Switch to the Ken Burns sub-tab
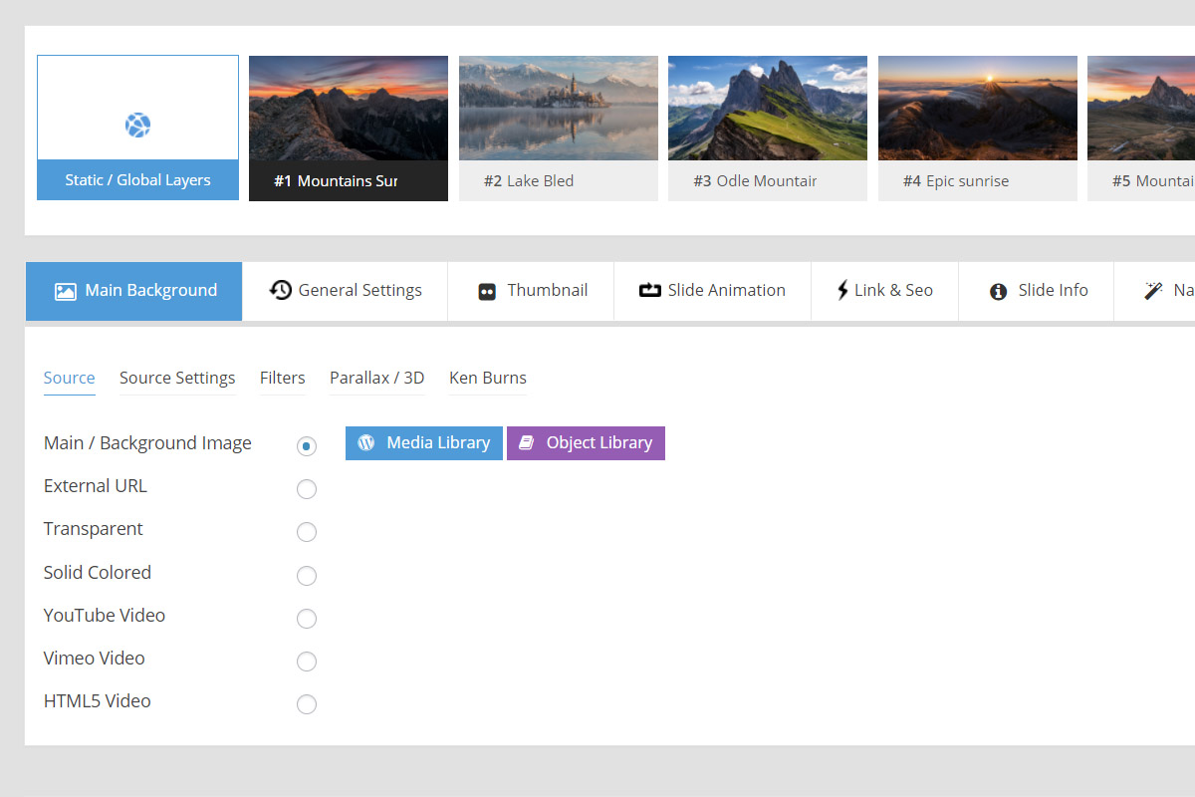1195x797 pixels. (488, 379)
